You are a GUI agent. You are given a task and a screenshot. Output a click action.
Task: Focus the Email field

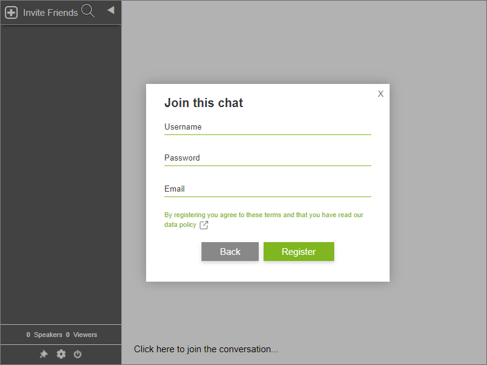268,191
